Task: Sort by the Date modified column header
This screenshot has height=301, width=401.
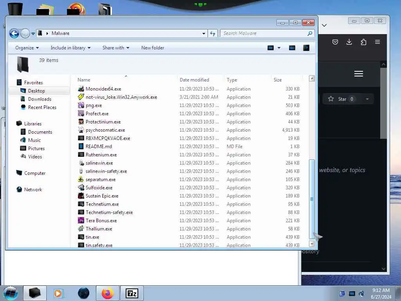Action: pyautogui.click(x=194, y=80)
